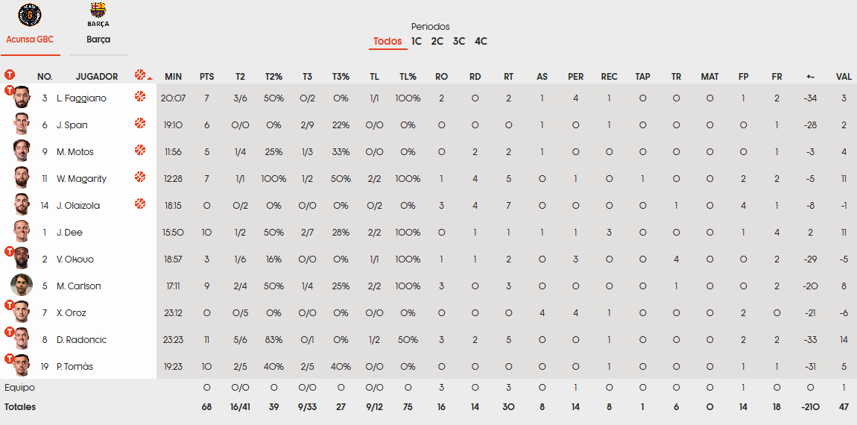Viewport: 857px width, 425px height.
Task: Click W. Magarity's basketball starter icon
Action: pos(140,177)
